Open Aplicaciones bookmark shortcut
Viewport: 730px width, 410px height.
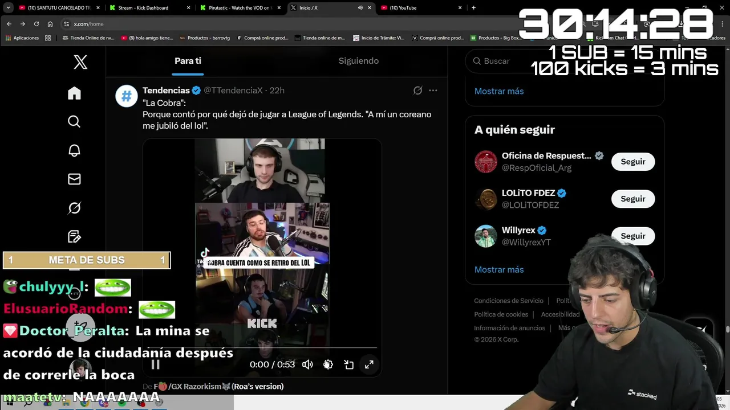pyautogui.click(x=22, y=38)
